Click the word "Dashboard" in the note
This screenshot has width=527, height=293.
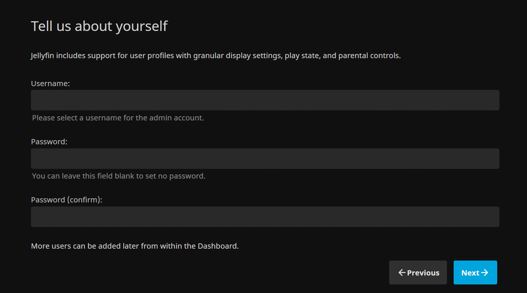218,246
